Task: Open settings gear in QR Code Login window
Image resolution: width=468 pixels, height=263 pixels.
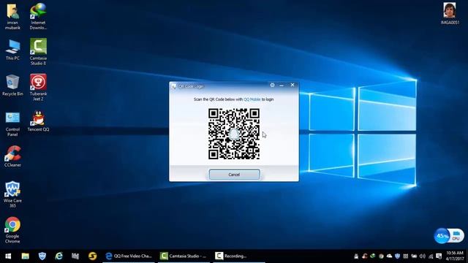Action: click(x=272, y=85)
